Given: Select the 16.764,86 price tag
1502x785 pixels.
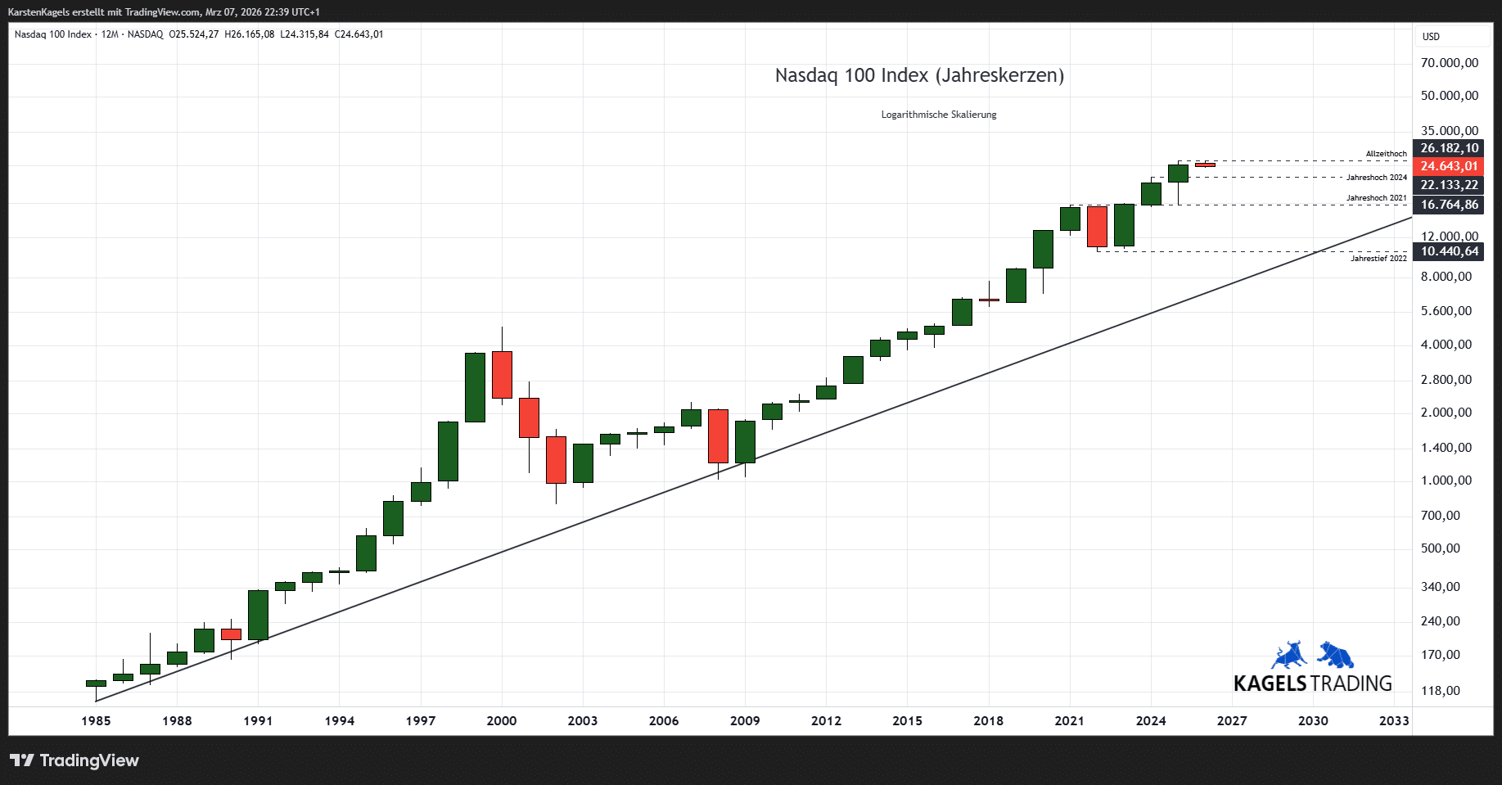Looking at the screenshot, I should pyautogui.click(x=1449, y=205).
